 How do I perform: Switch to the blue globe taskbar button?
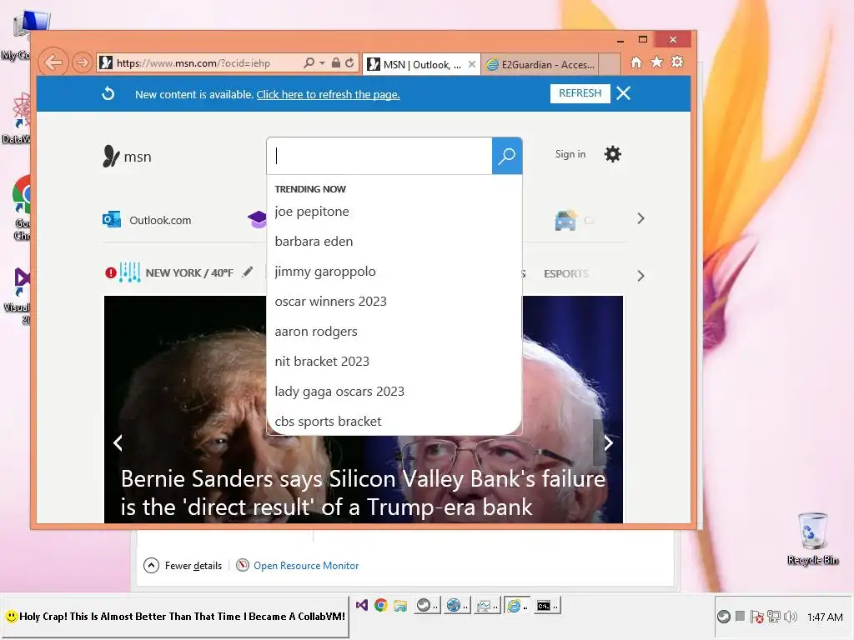click(456, 605)
